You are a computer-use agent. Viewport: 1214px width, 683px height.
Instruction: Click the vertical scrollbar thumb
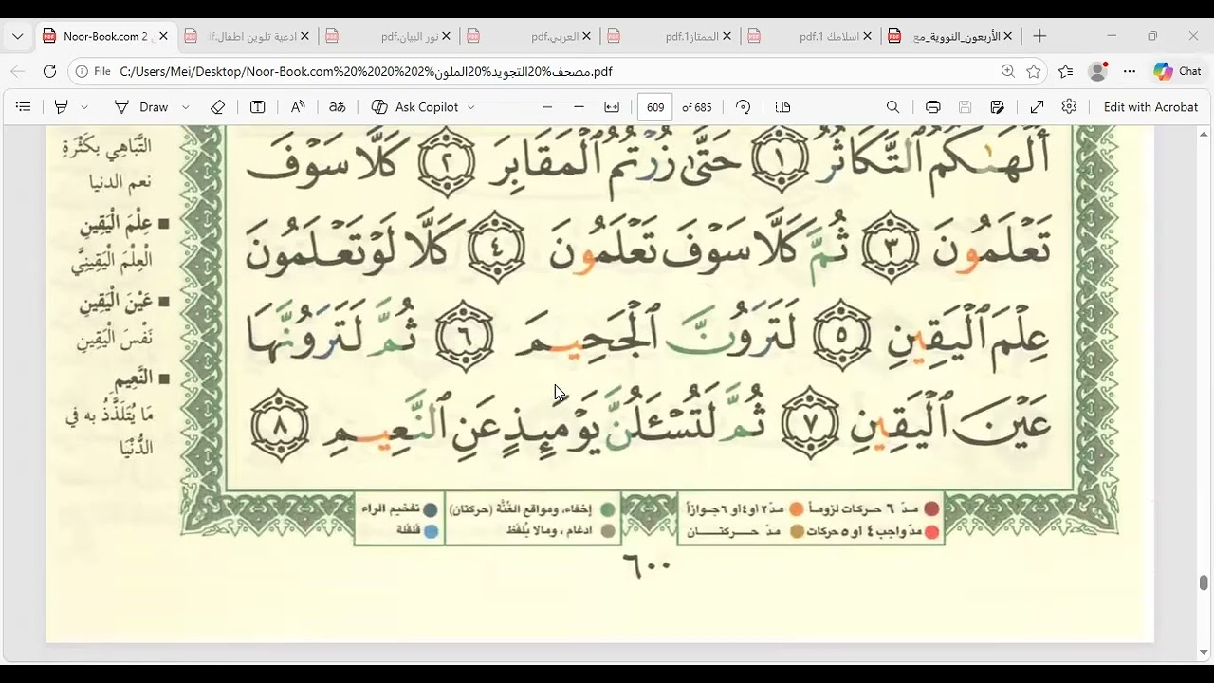tap(1204, 582)
